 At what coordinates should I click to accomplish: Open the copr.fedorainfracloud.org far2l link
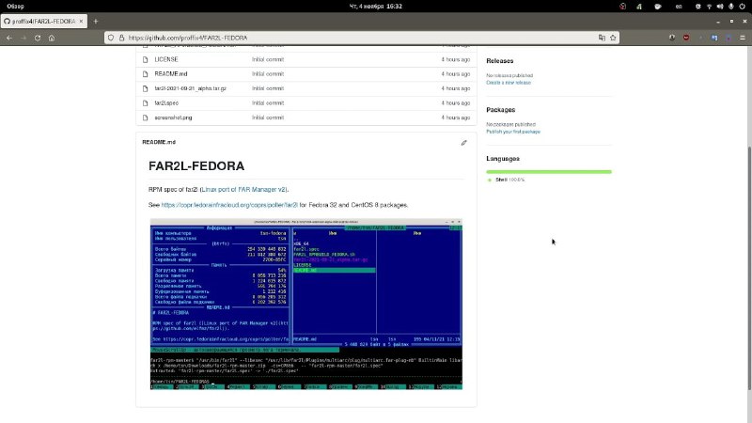229,205
